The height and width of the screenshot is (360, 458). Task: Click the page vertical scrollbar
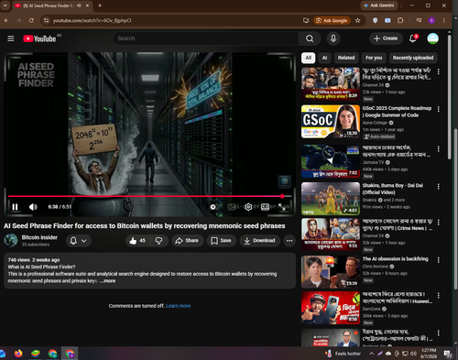pos(449,97)
